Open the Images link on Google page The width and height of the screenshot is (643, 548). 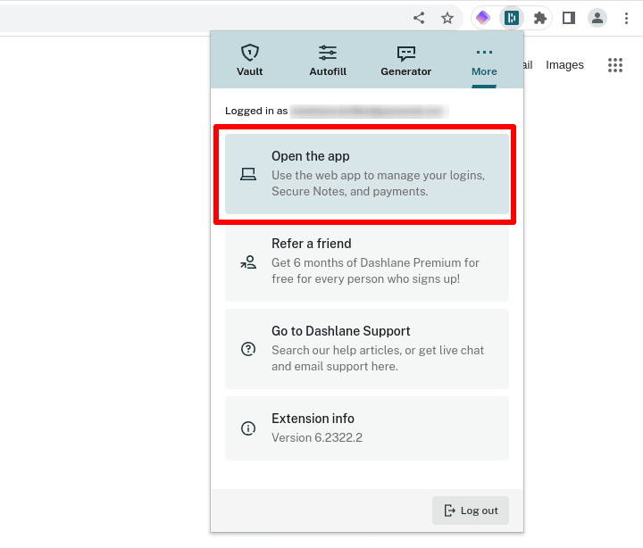click(x=564, y=65)
